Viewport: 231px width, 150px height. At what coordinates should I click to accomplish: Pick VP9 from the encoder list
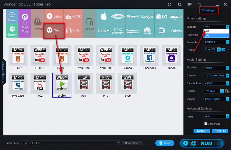[x=216, y=35]
